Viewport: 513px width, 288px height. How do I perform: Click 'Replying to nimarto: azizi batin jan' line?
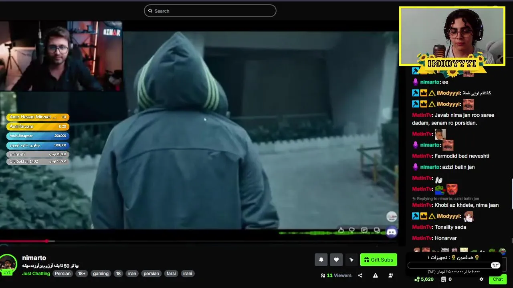445,198
